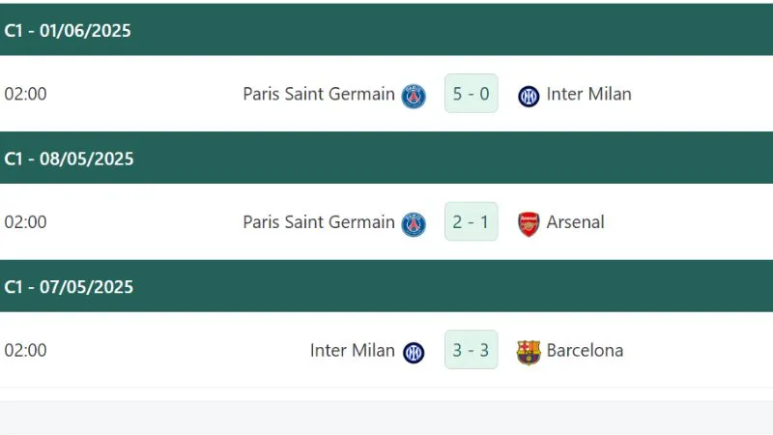Open Paris Saint Germain link versus Arsenal
This screenshot has height=435, width=773.
[x=319, y=222]
